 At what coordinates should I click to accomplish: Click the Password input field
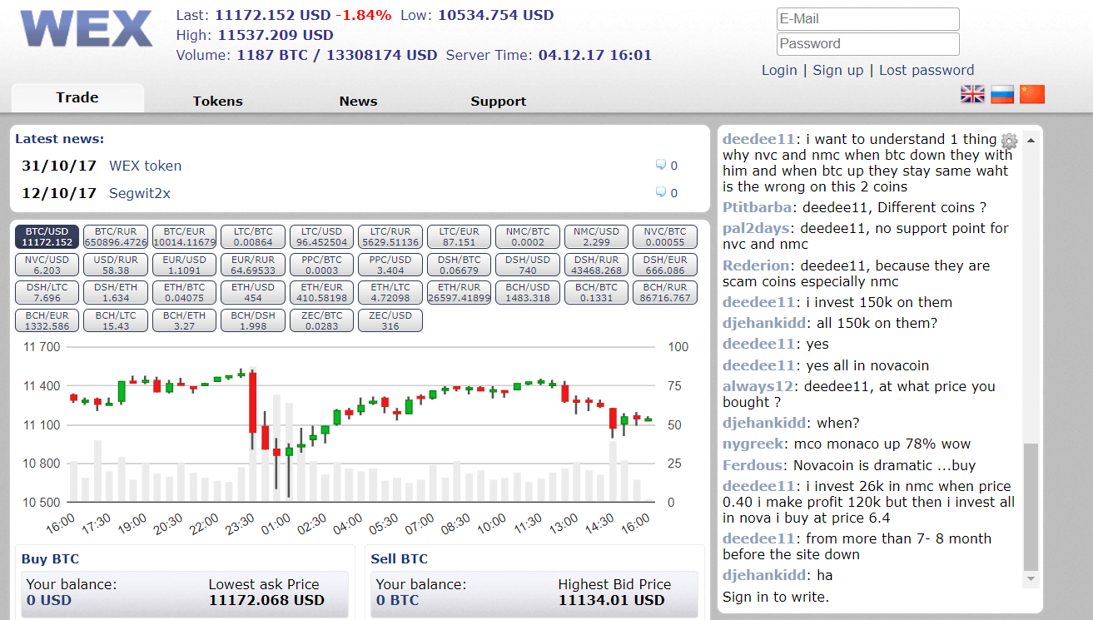coord(868,43)
